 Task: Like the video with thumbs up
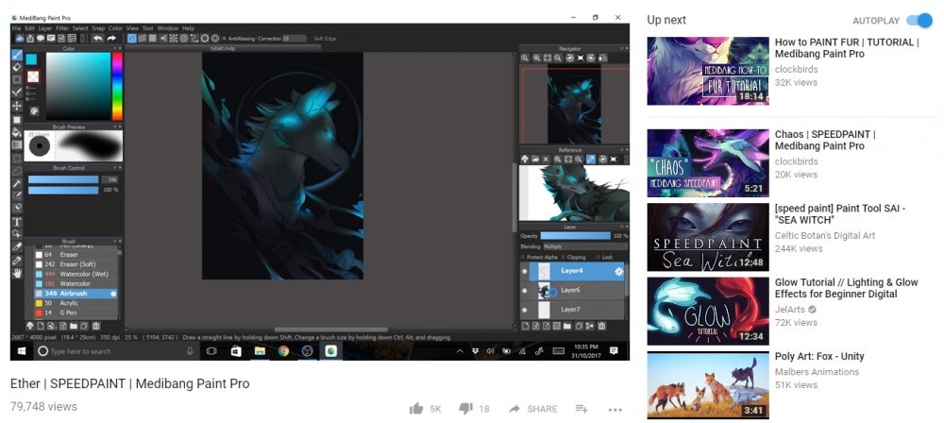pos(416,409)
